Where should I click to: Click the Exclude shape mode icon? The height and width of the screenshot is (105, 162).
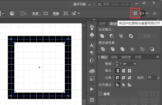point(131,36)
